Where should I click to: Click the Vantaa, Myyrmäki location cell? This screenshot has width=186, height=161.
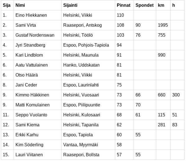click(80, 145)
